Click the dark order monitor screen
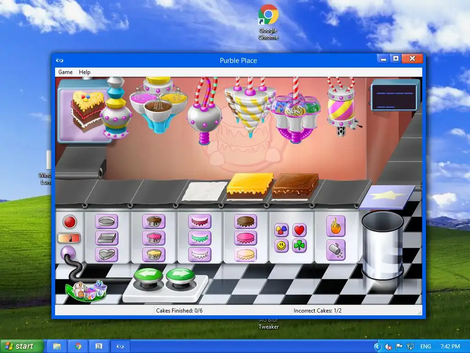Viewport: 470px width, 353px height. pos(394,97)
